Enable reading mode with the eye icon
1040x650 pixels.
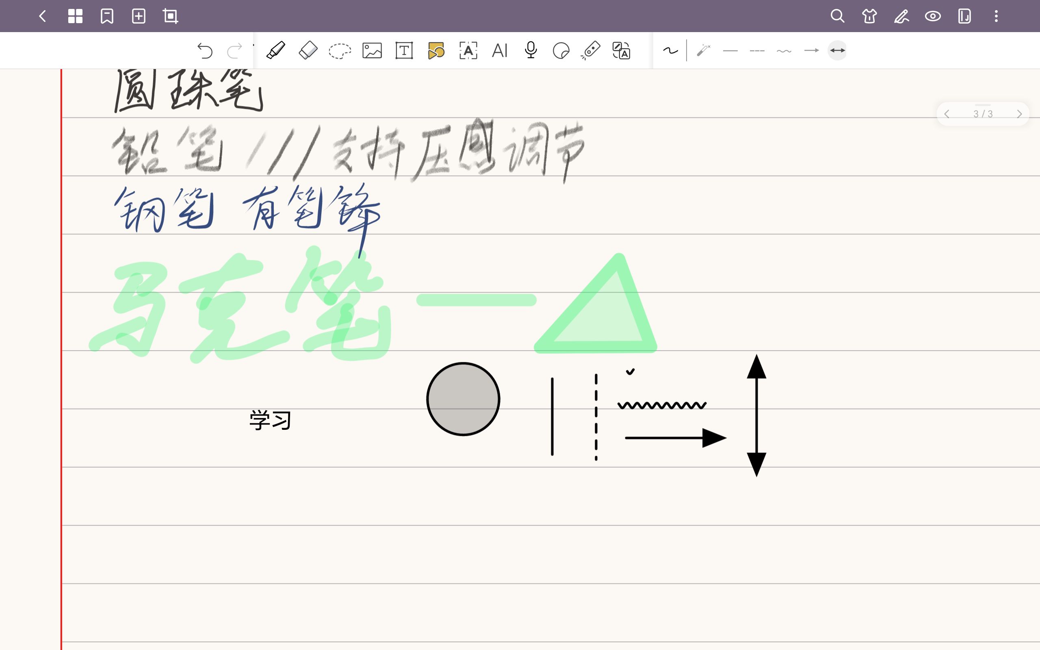[934, 16]
